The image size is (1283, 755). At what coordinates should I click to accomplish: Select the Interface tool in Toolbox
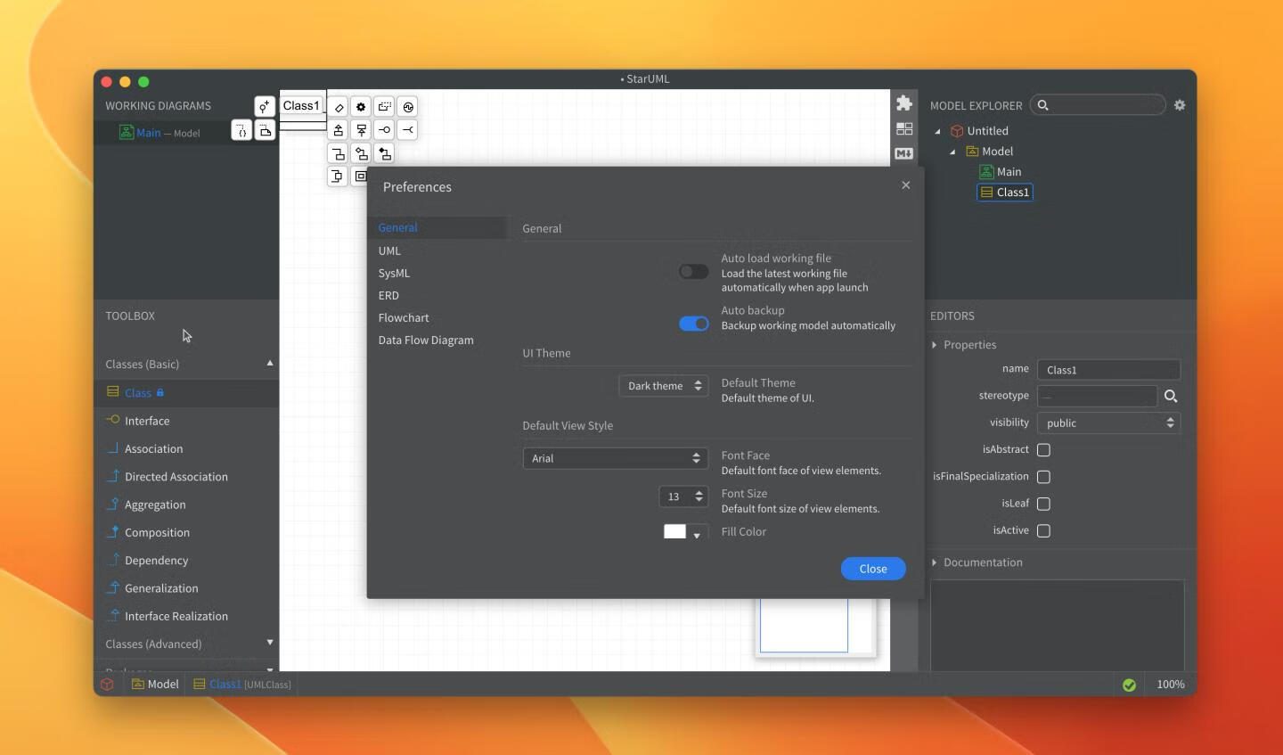pyautogui.click(x=147, y=421)
